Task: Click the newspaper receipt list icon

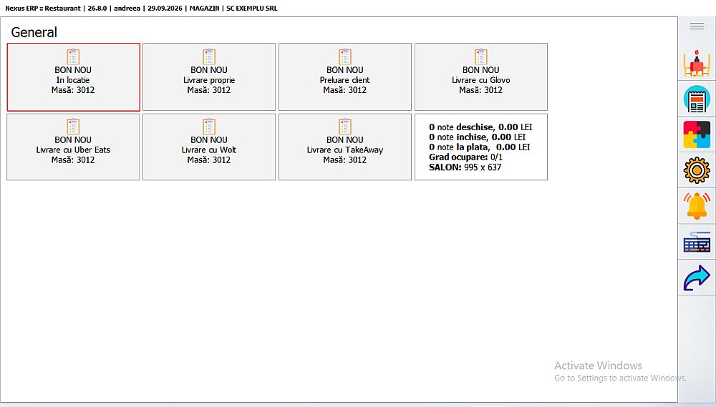Action: [697, 99]
